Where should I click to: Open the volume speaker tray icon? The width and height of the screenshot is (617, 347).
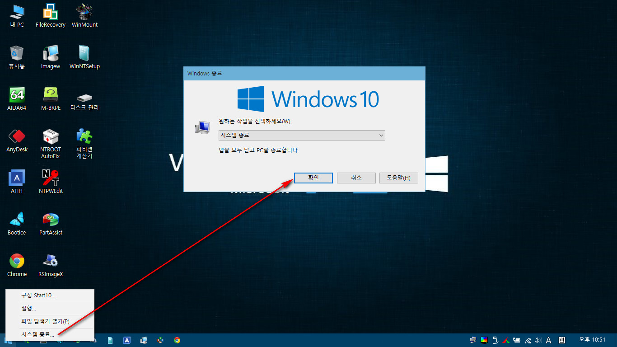tap(538, 340)
